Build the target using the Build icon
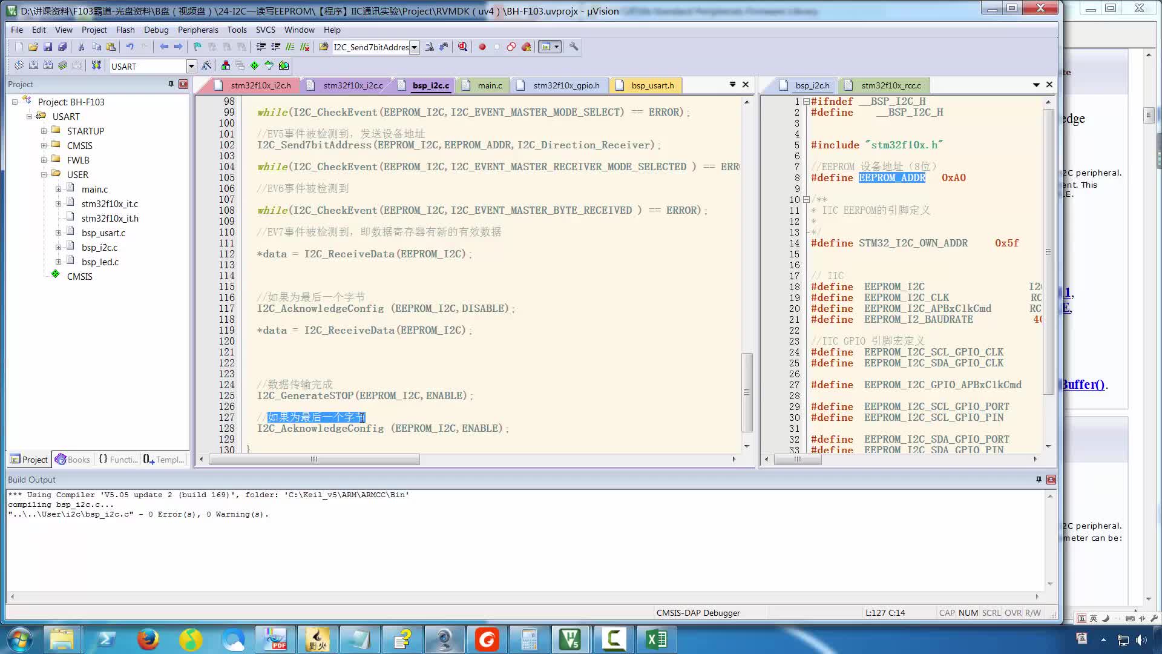Viewport: 1162px width, 654px height. tap(33, 65)
